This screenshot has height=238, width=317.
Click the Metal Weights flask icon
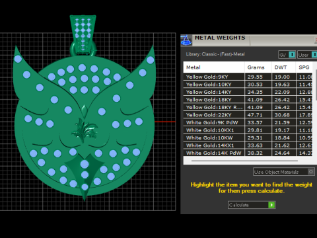186,40
